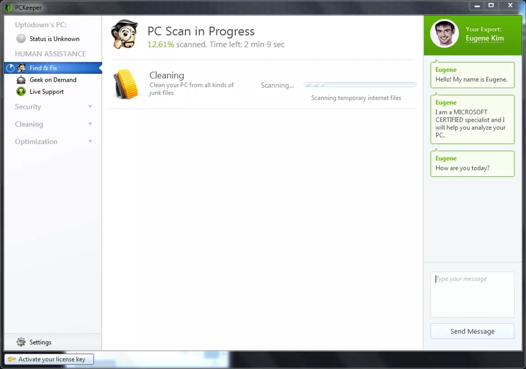Select the Security category label
The width and height of the screenshot is (526, 369).
pyautogui.click(x=28, y=107)
